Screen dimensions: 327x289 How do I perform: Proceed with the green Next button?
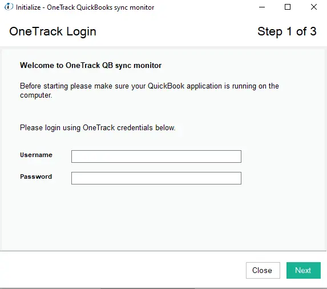click(304, 270)
